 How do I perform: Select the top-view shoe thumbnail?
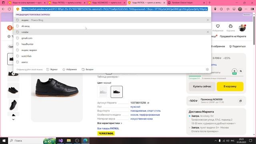[13, 105]
